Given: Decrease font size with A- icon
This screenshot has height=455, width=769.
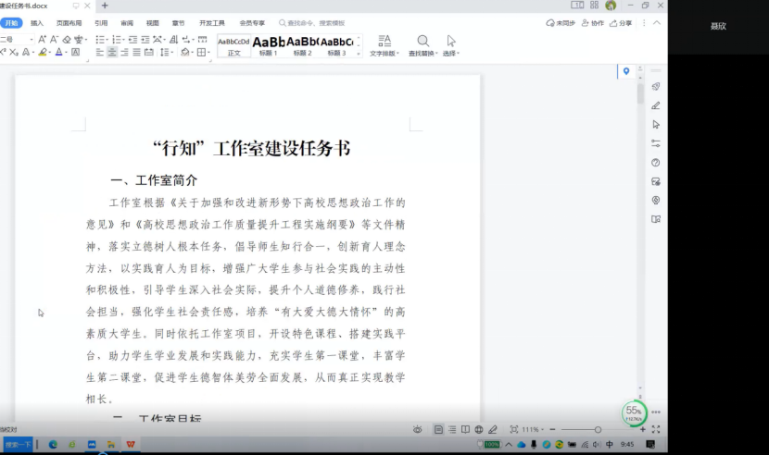Looking at the screenshot, I should point(54,39).
